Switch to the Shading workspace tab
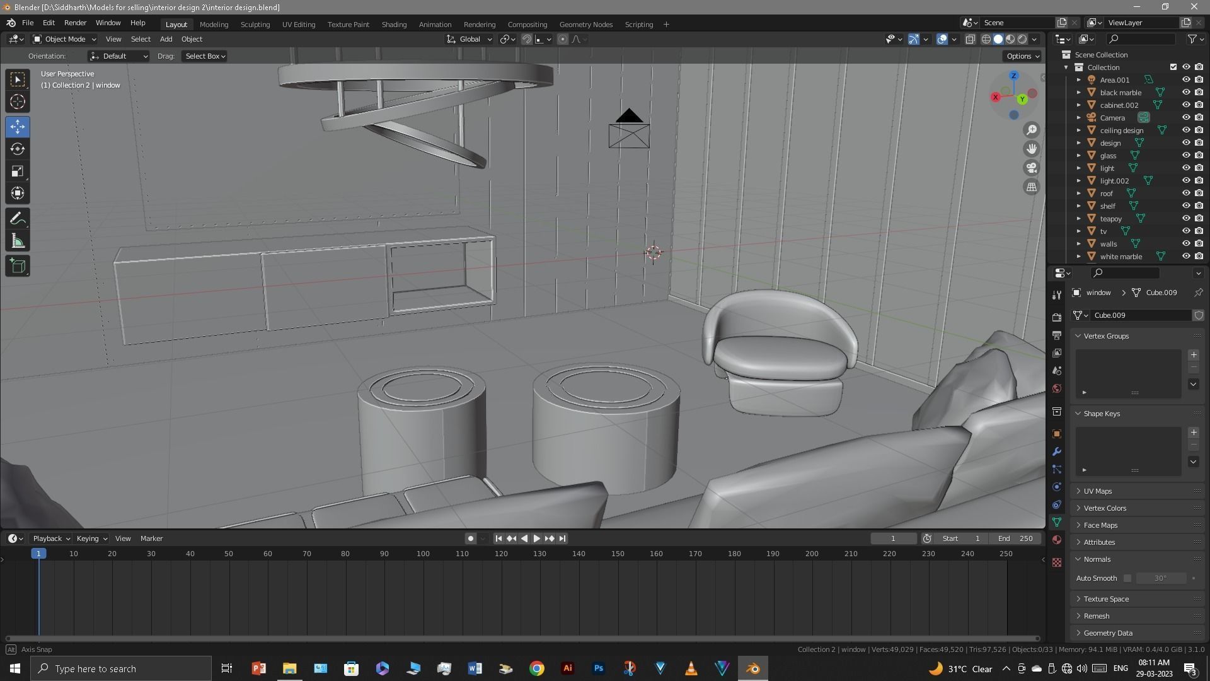 pos(394,24)
